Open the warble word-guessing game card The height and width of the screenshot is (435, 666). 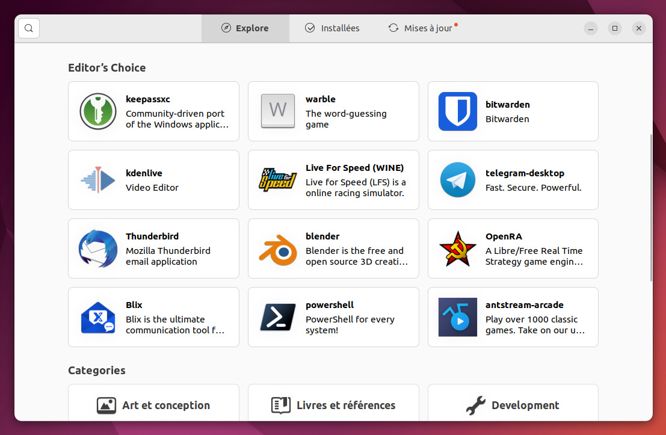coord(333,111)
